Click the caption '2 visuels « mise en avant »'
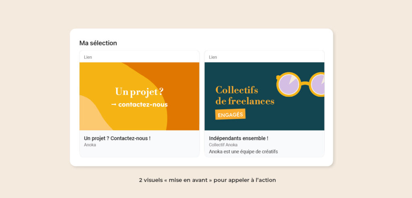The width and height of the screenshot is (412, 198). tap(175, 180)
